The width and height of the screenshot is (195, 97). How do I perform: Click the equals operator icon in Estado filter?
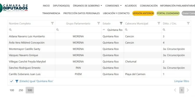(x=104, y=30)
